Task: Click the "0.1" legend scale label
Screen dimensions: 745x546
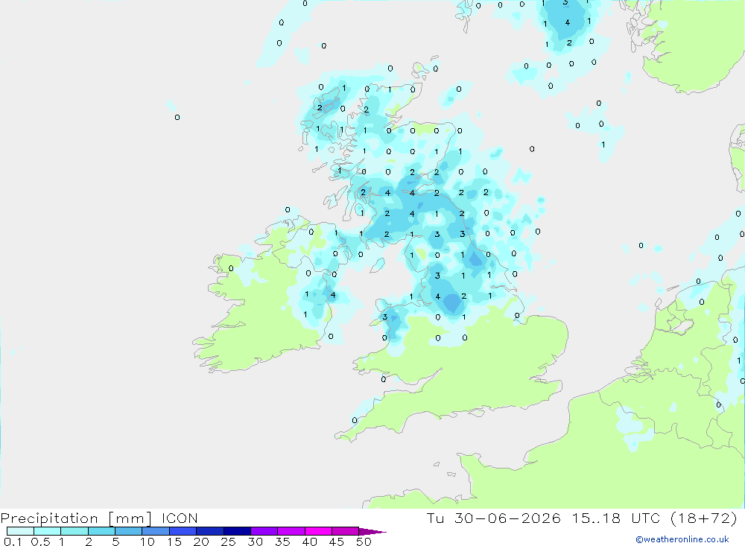Action: click(x=13, y=542)
